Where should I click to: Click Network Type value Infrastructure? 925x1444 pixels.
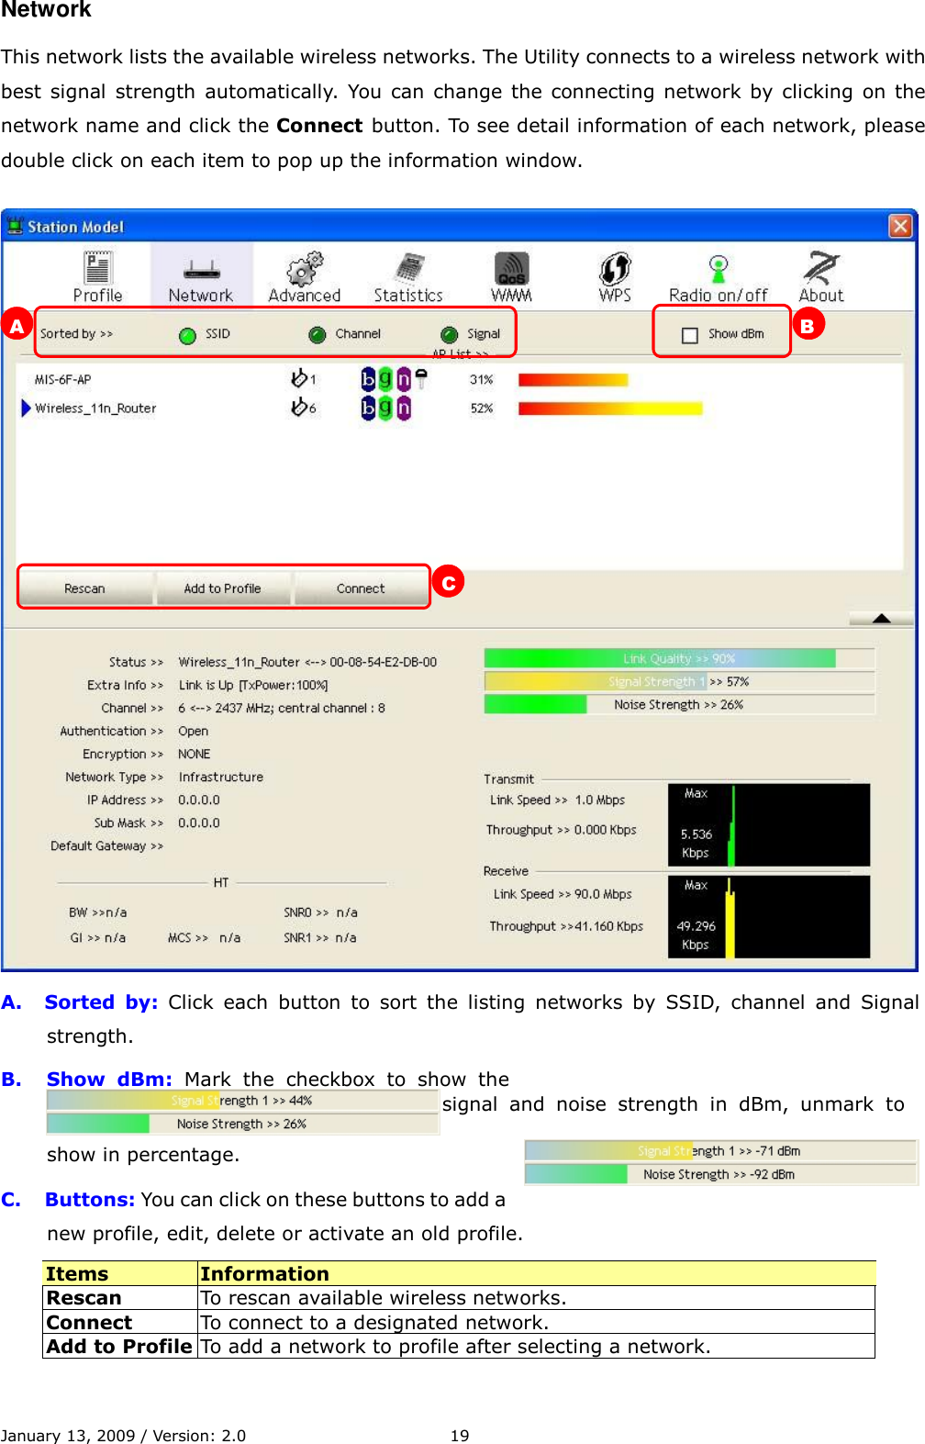[220, 777]
